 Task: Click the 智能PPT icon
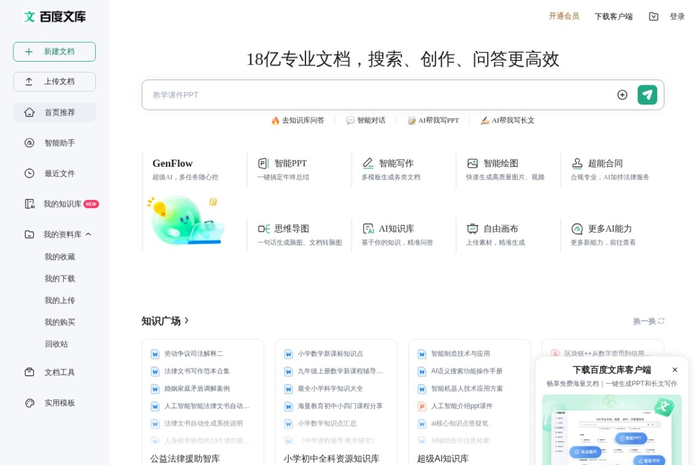click(x=263, y=163)
